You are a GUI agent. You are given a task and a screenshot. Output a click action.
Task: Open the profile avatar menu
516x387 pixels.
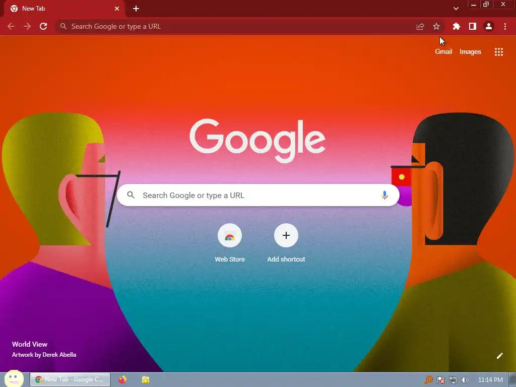pos(489,26)
